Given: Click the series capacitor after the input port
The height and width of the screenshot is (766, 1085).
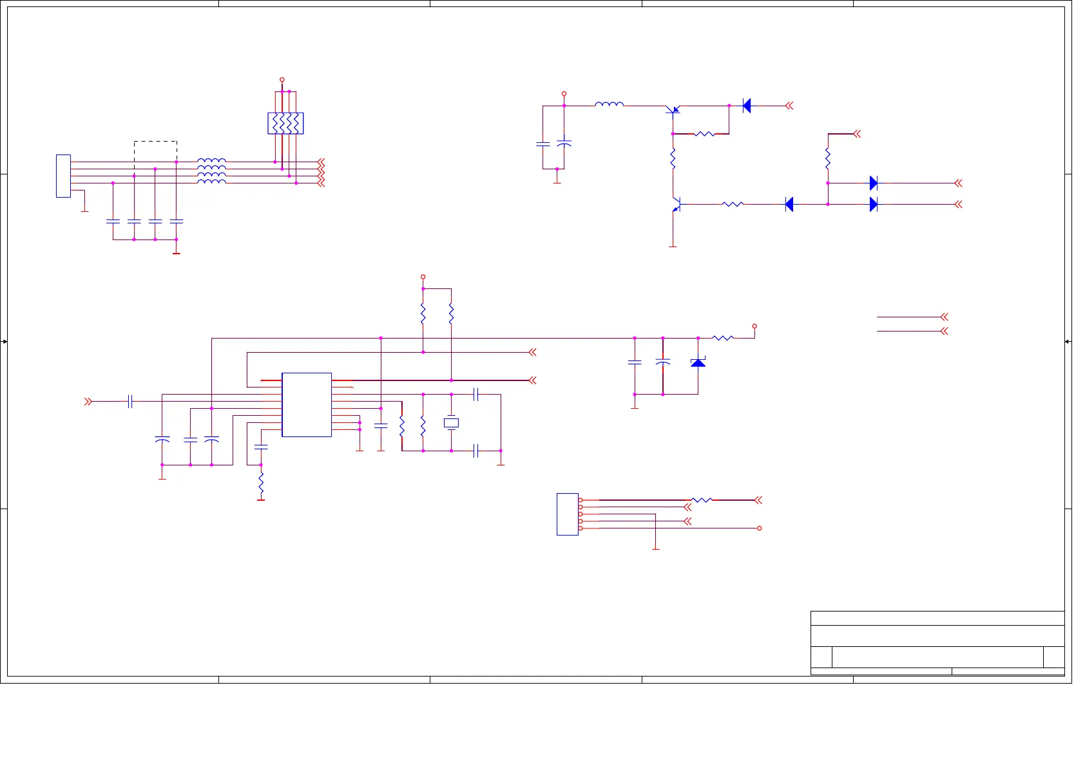Looking at the screenshot, I should pos(130,402).
